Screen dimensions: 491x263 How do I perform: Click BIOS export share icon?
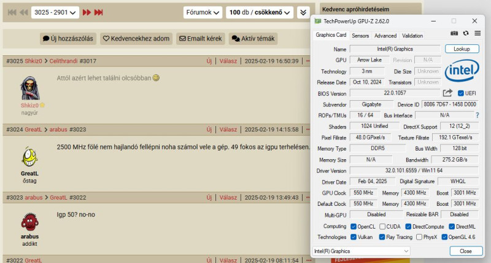click(448, 93)
